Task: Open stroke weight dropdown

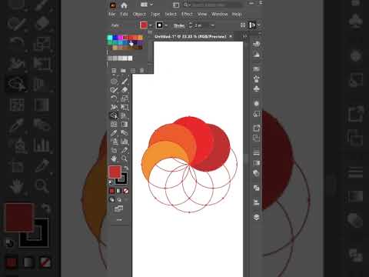Action: tap(212, 25)
